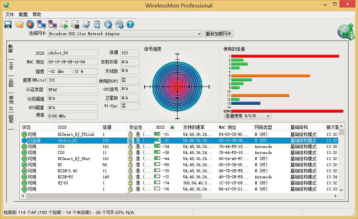Click the red-crossed computers disconnect icon

[53, 24]
